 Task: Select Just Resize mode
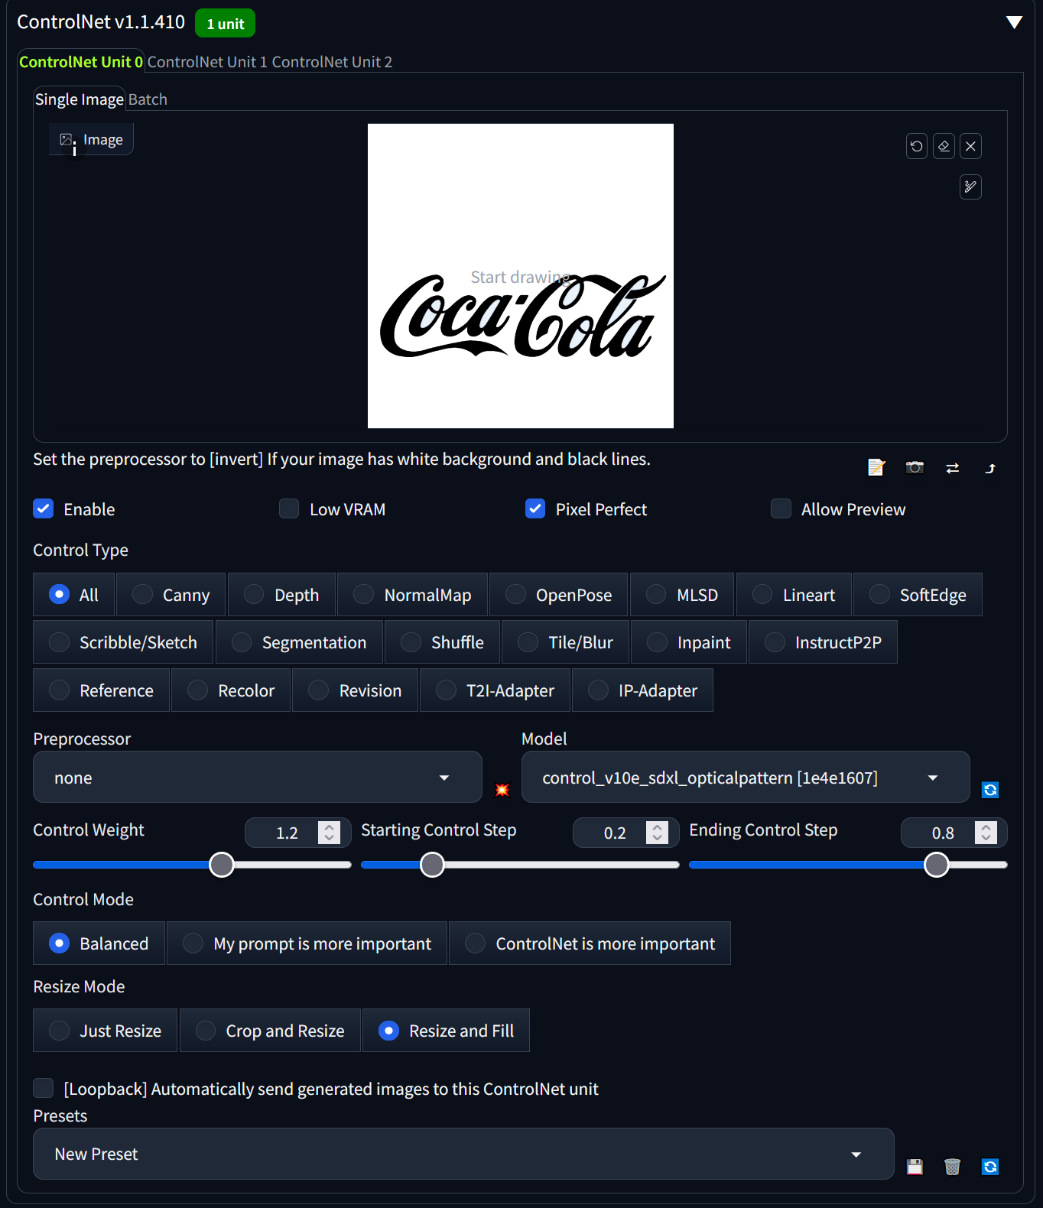[106, 1030]
